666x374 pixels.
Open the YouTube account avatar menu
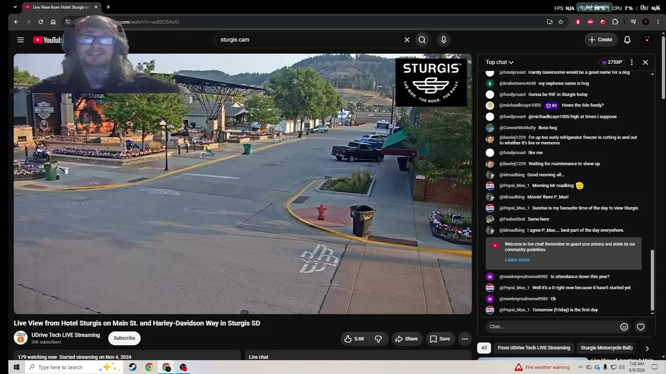(647, 40)
